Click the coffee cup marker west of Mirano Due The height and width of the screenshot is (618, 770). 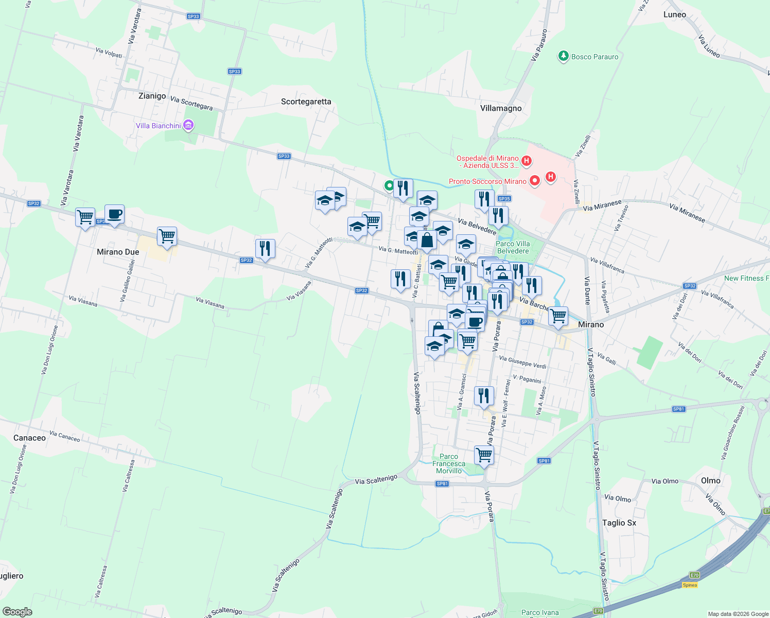[x=114, y=215]
